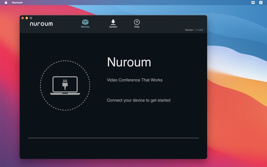Click the input source A icon in menu bar
Screen dimensions: 267x167
pos(260,2)
